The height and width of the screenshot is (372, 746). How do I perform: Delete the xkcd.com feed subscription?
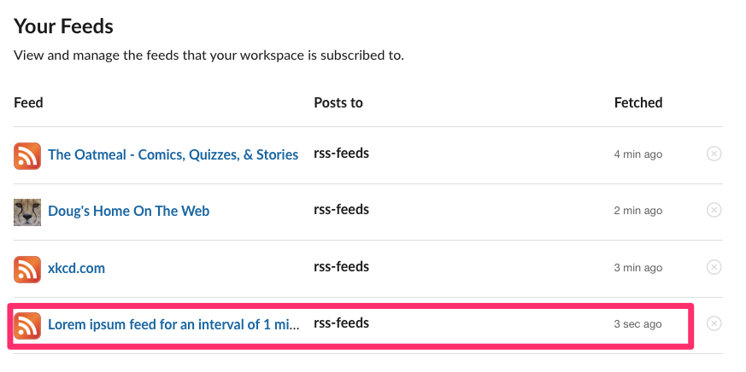point(714,267)
